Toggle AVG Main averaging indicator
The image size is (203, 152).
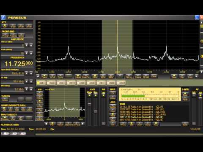coord(89,95)
